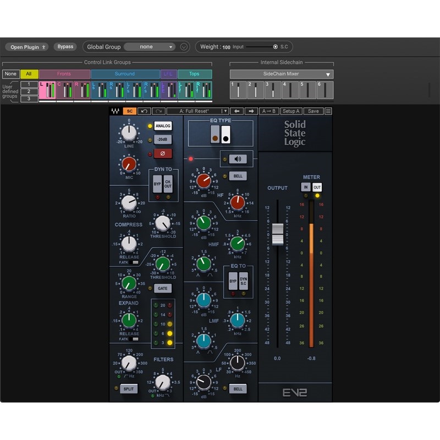Image resolution: width=440 pixels, height=440 pixels.
Task: Select the brown EQ type switch
Action: point(215,134)
